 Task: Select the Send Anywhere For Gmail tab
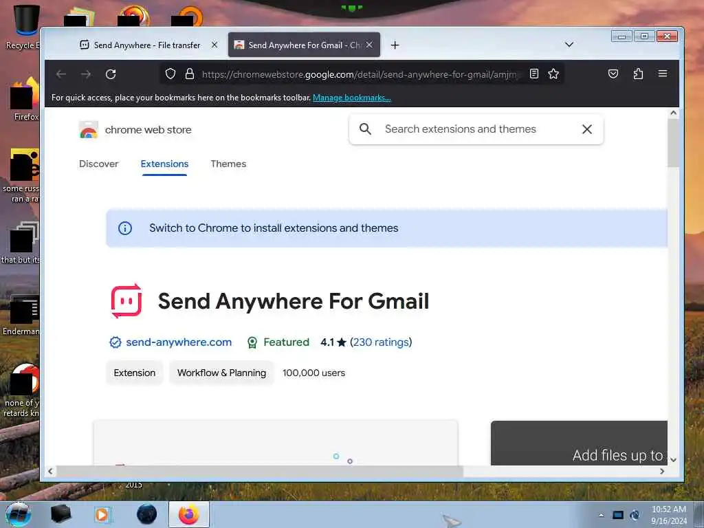point(304,45)
